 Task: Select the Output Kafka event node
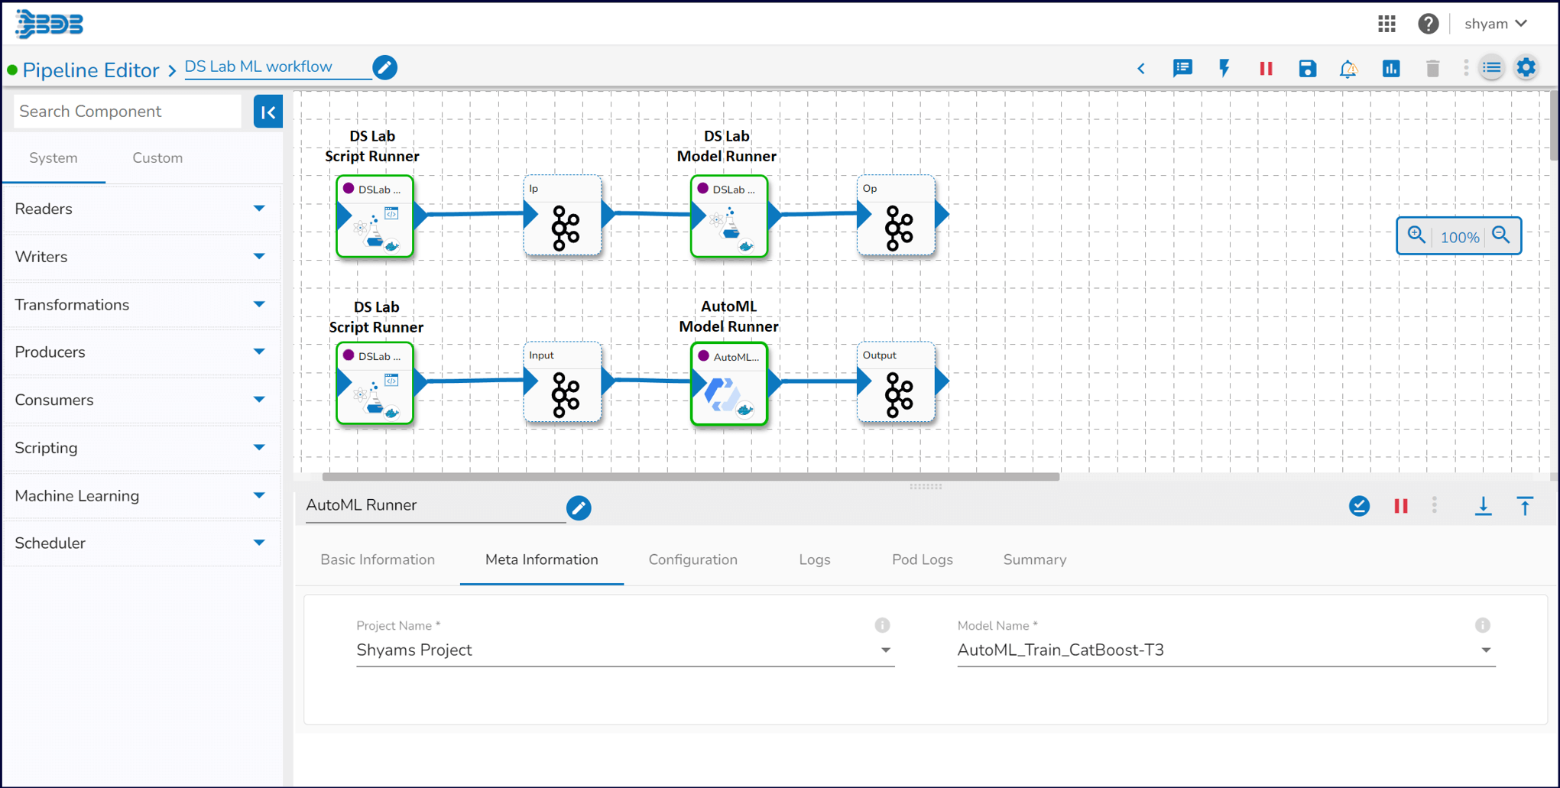[897, 382]
